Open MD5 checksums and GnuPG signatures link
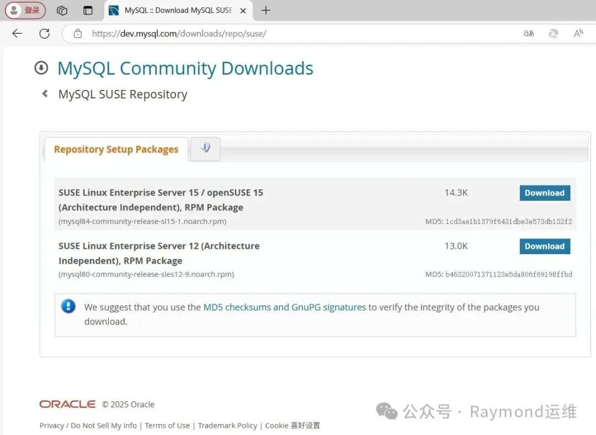This screenshot has height=435, width=596. (x=285, y=307)
